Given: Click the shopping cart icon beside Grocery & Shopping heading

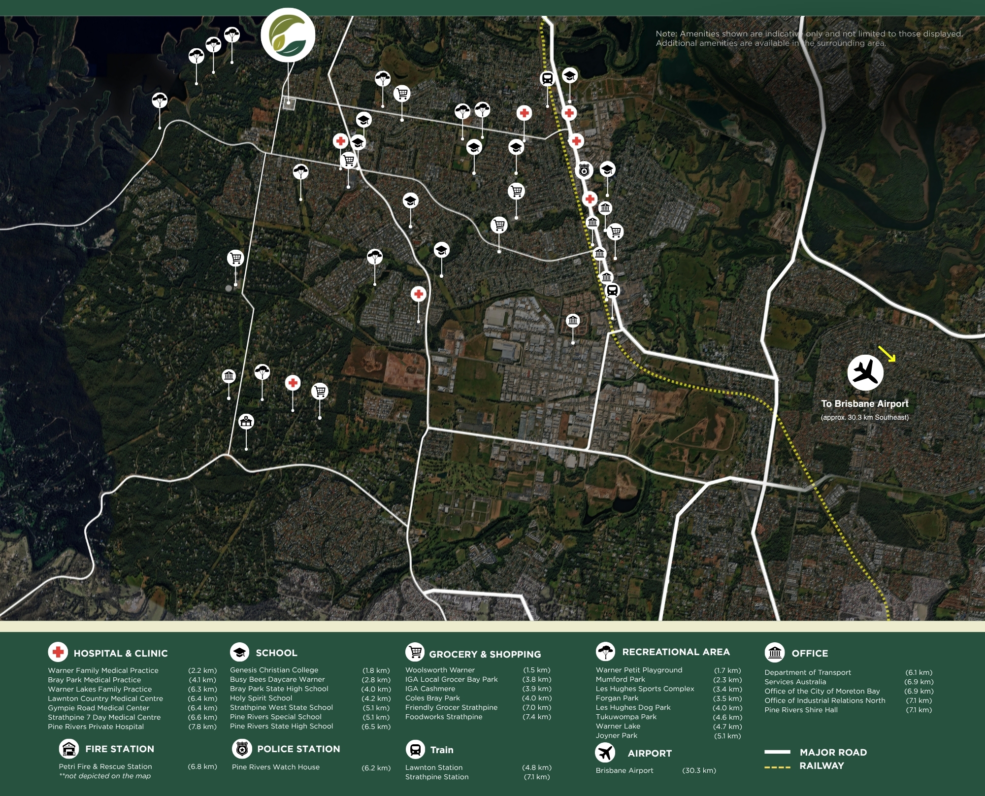Looking at the screenshot, I should coord(415,652).
